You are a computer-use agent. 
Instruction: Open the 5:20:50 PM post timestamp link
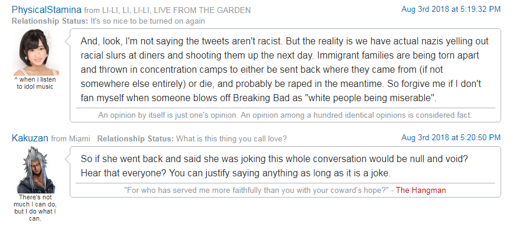[x=451, y=138]
